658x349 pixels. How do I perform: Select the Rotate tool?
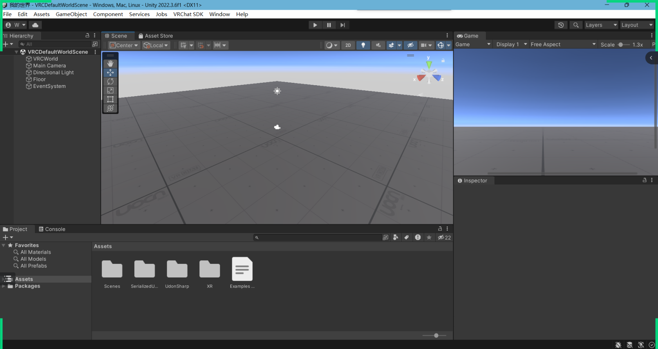[110, 81]
